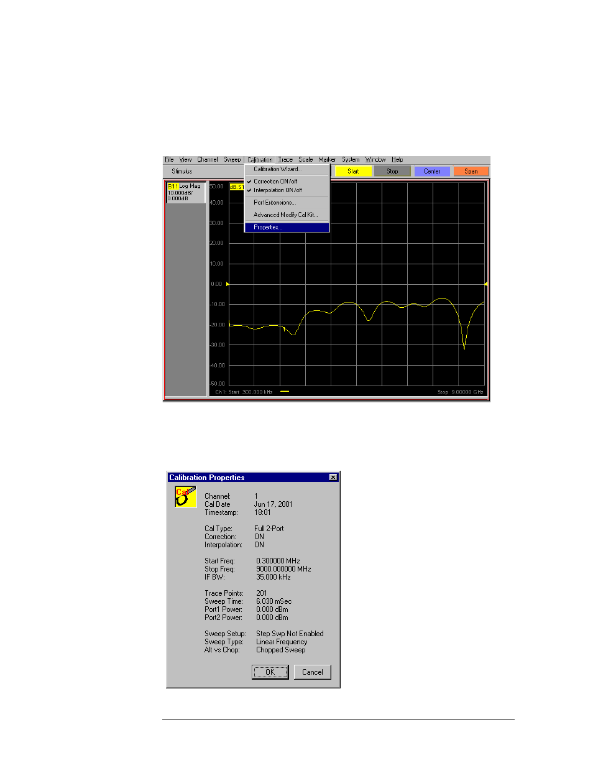Click the Step Swp Not Enabled text
Image resolution: width=593 pixels, height=768 pixels.
point(290,634)
